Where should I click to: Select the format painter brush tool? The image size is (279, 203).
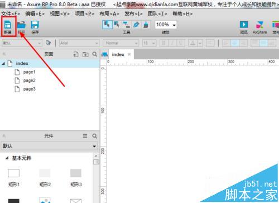coord(146,25)
